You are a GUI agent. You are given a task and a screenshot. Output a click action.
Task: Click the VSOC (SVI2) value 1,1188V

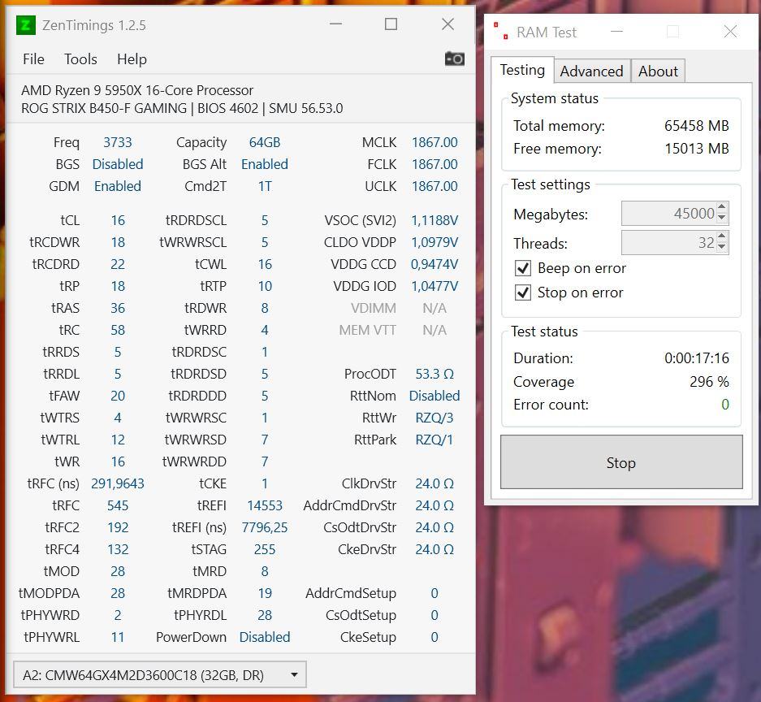435,220
